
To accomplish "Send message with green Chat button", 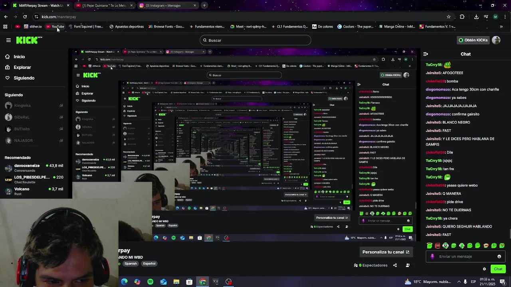I will (x=498, y=269).
